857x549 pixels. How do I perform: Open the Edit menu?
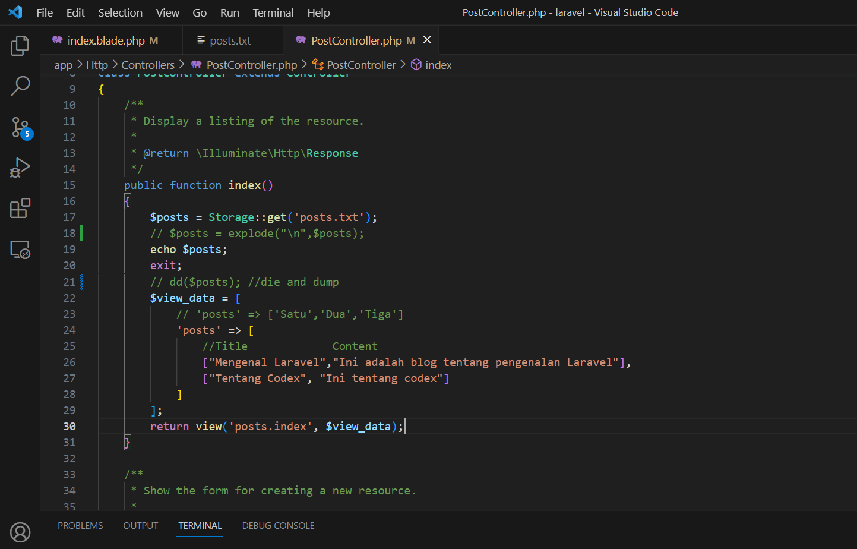[x=75, y=12]
